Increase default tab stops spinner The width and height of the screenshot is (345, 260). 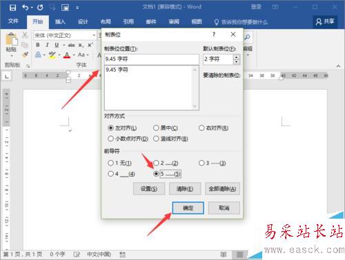coord(237,57)
